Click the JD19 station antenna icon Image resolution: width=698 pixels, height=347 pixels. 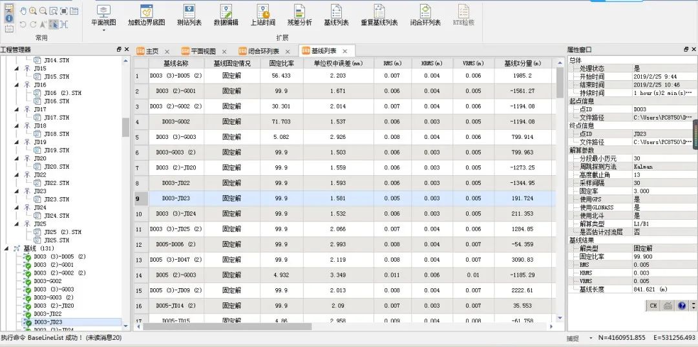[26, 142]
